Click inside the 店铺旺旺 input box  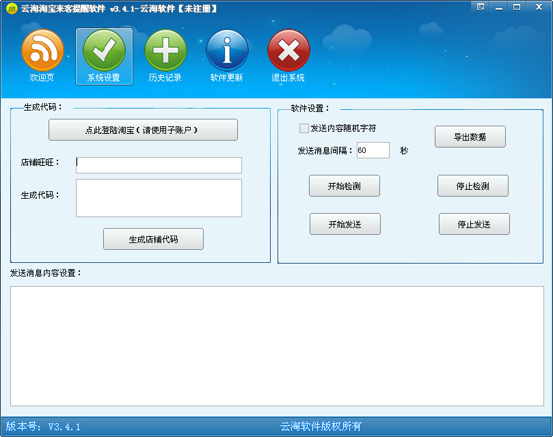point(159,165)
